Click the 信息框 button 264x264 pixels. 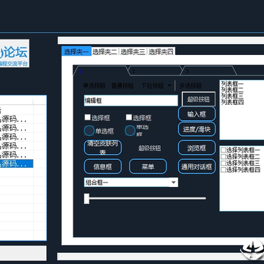[103, 166]
